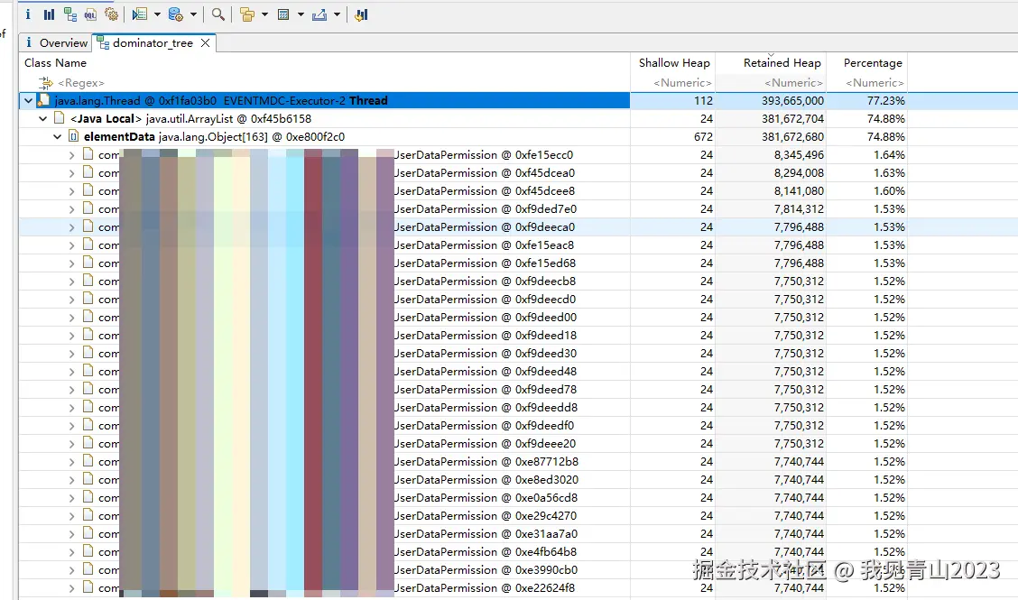Run expert system report icon

pyautogui.click(x=139, y=14)
